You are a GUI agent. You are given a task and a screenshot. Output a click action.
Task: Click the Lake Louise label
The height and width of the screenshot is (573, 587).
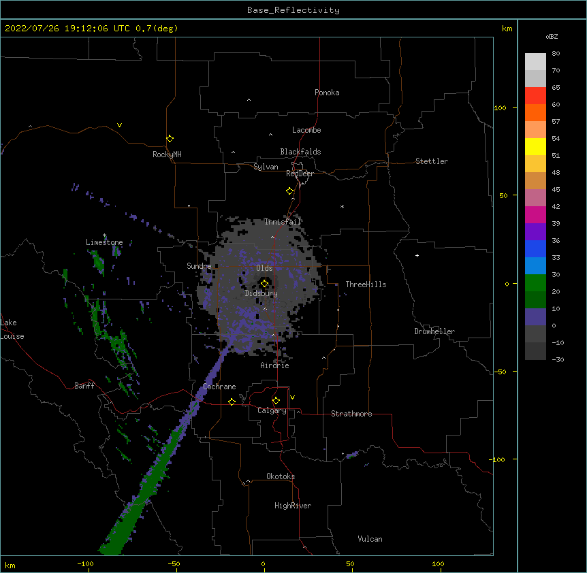point(12,329)
